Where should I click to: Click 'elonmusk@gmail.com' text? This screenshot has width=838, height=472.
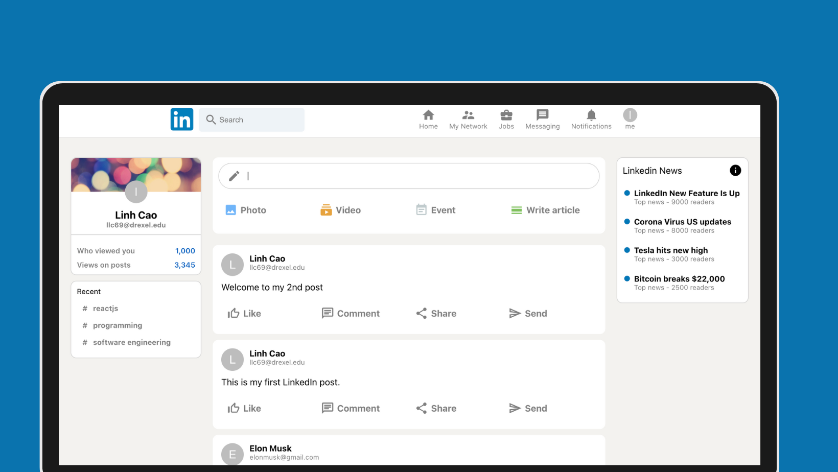click(284, 458)
